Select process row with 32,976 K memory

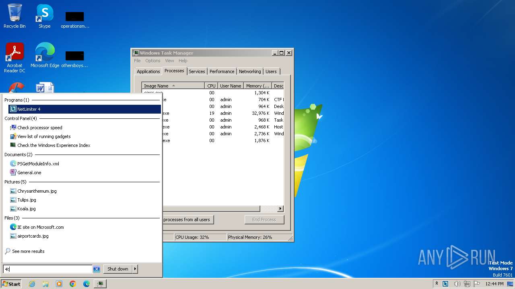223,113
